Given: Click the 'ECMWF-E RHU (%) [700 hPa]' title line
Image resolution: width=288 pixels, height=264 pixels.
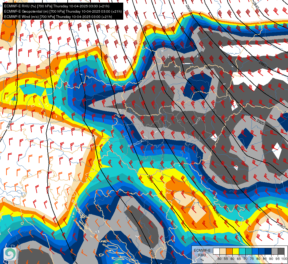Looking at the screenshot, I should point(57,6).
